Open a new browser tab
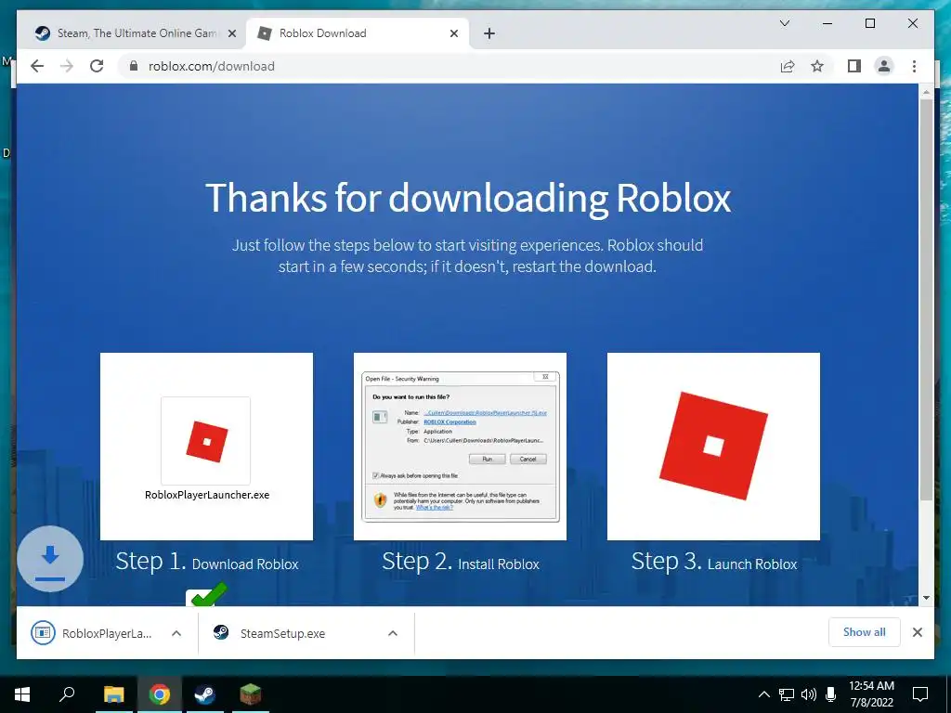Image resolution: width=951 pixels, height=713 pixels. point(489,33)
